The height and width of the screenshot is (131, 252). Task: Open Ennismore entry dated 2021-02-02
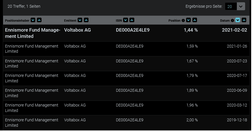(32, 33)
